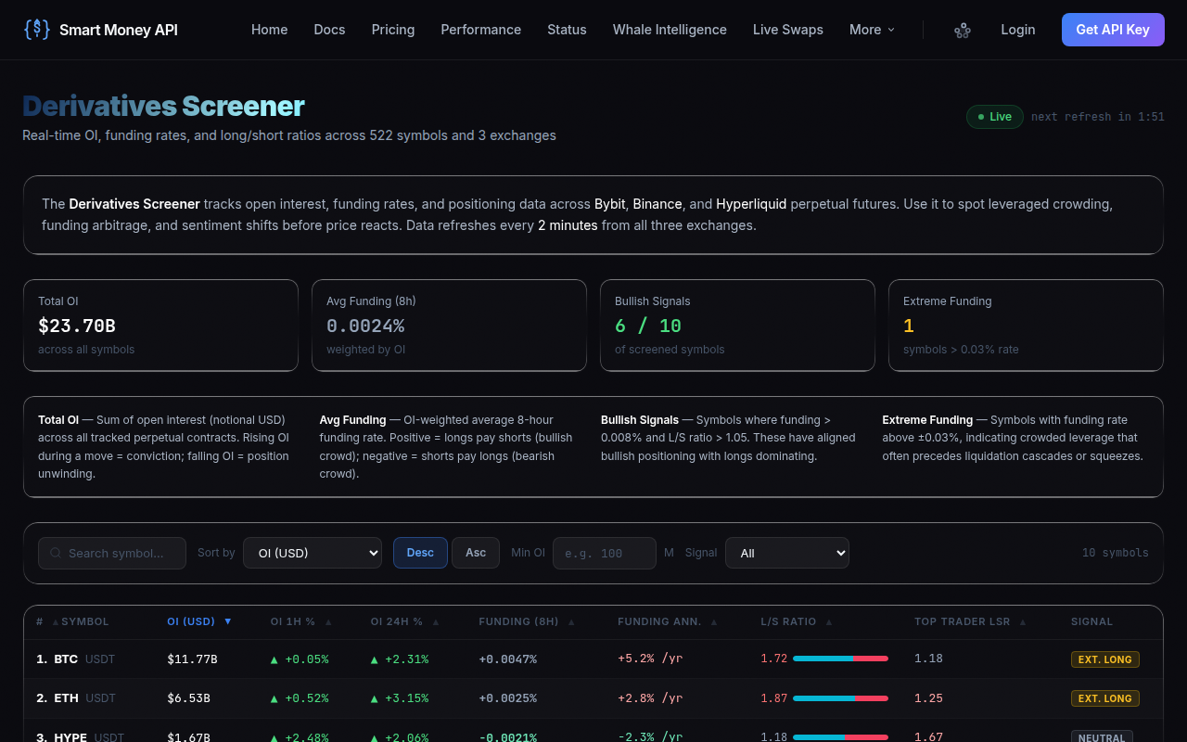Click ETH annualized funding +2.8% /yr
The image size is (1187, 742).
point(650,697)
